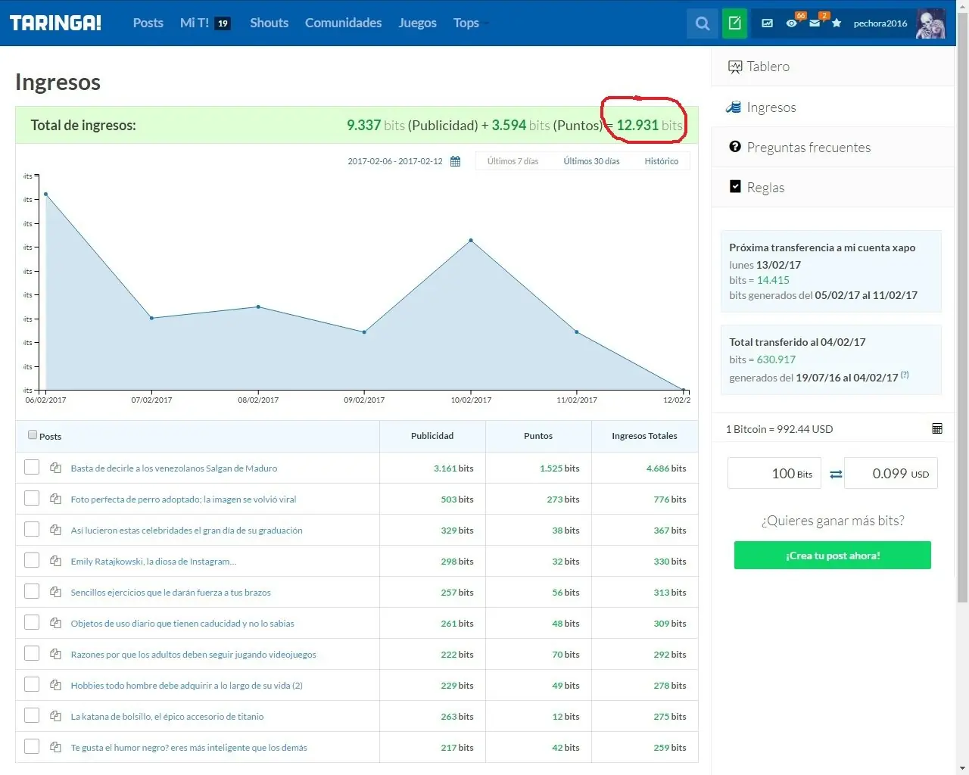969x775 pixels.
Task: Check the box for the Venezuelan Maduro post
Action: pyautogui.click(x=32, y=467)
